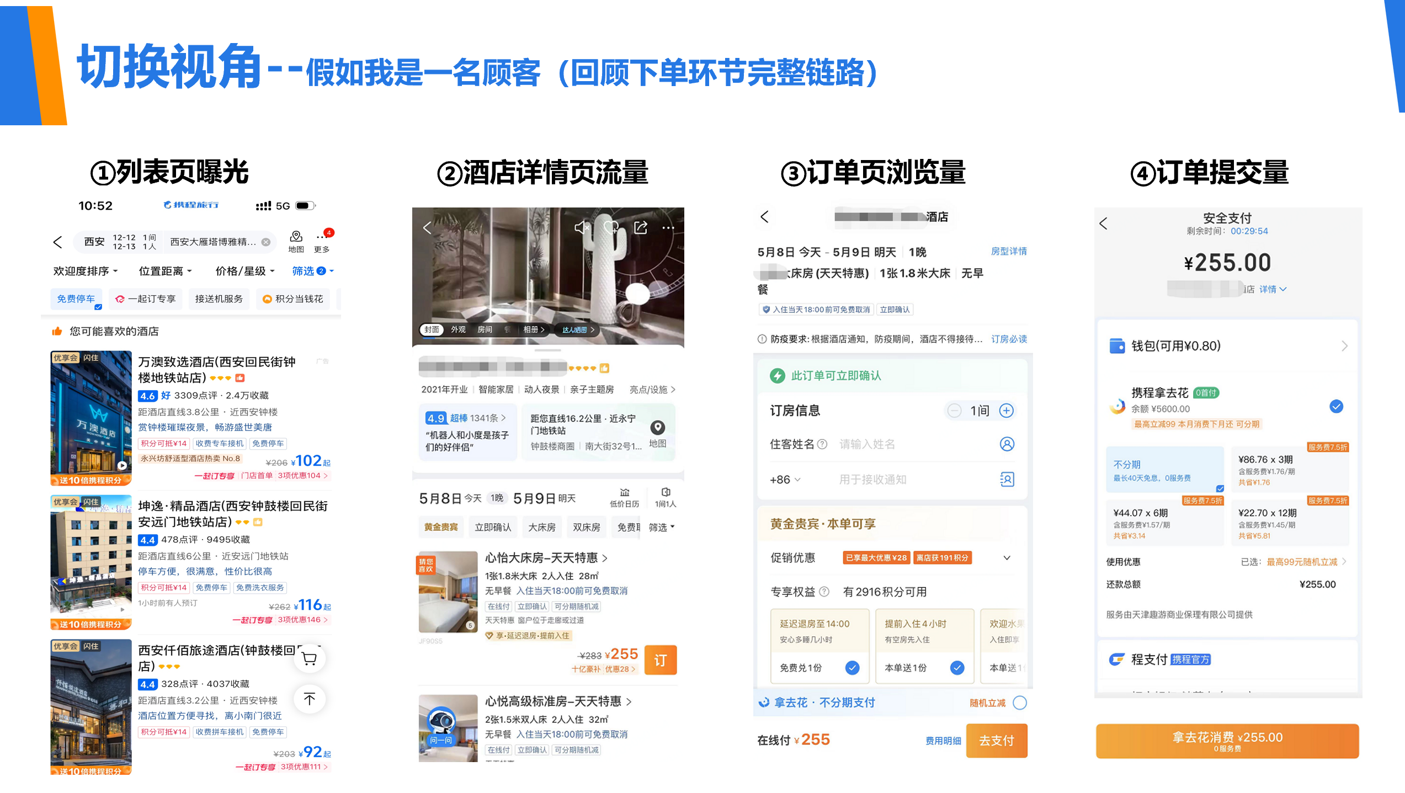This screenshot has height=793, width=1405.
Task: Switch to the 房间 photo tab
Action: coord(485,329)
